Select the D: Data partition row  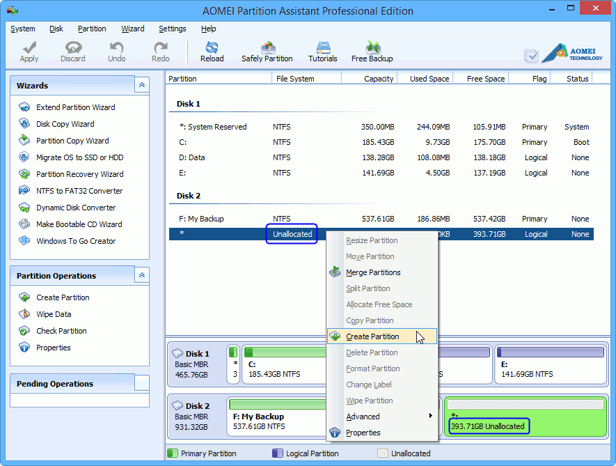pyautogui.click(x=381, y=157)
